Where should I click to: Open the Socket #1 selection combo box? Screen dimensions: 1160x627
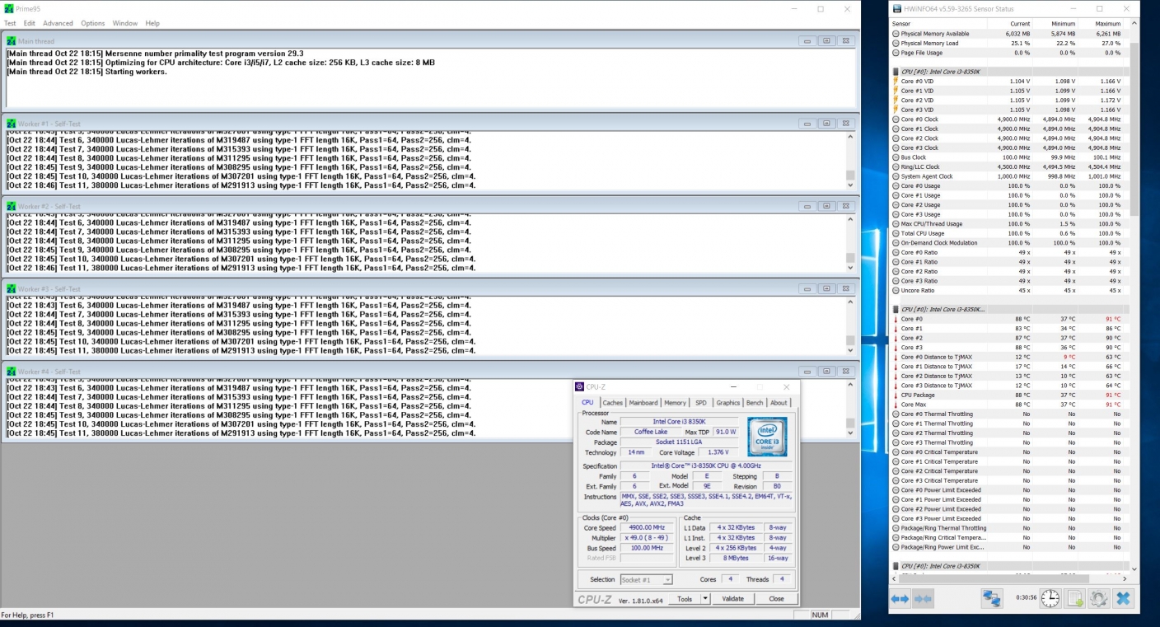[x=645, y=579]
